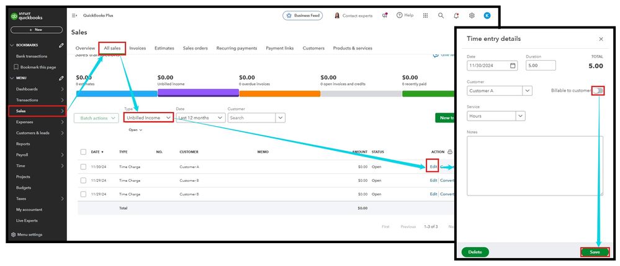Click the Menu settings gear item
620x266 pixels.
tap(27, 234)
